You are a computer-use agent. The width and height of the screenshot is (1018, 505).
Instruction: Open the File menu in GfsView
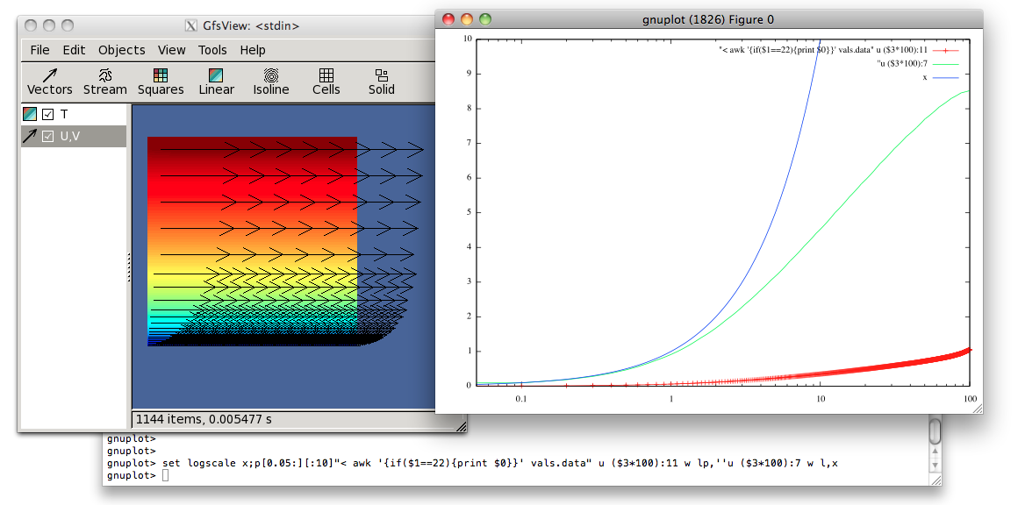(39, 50)
